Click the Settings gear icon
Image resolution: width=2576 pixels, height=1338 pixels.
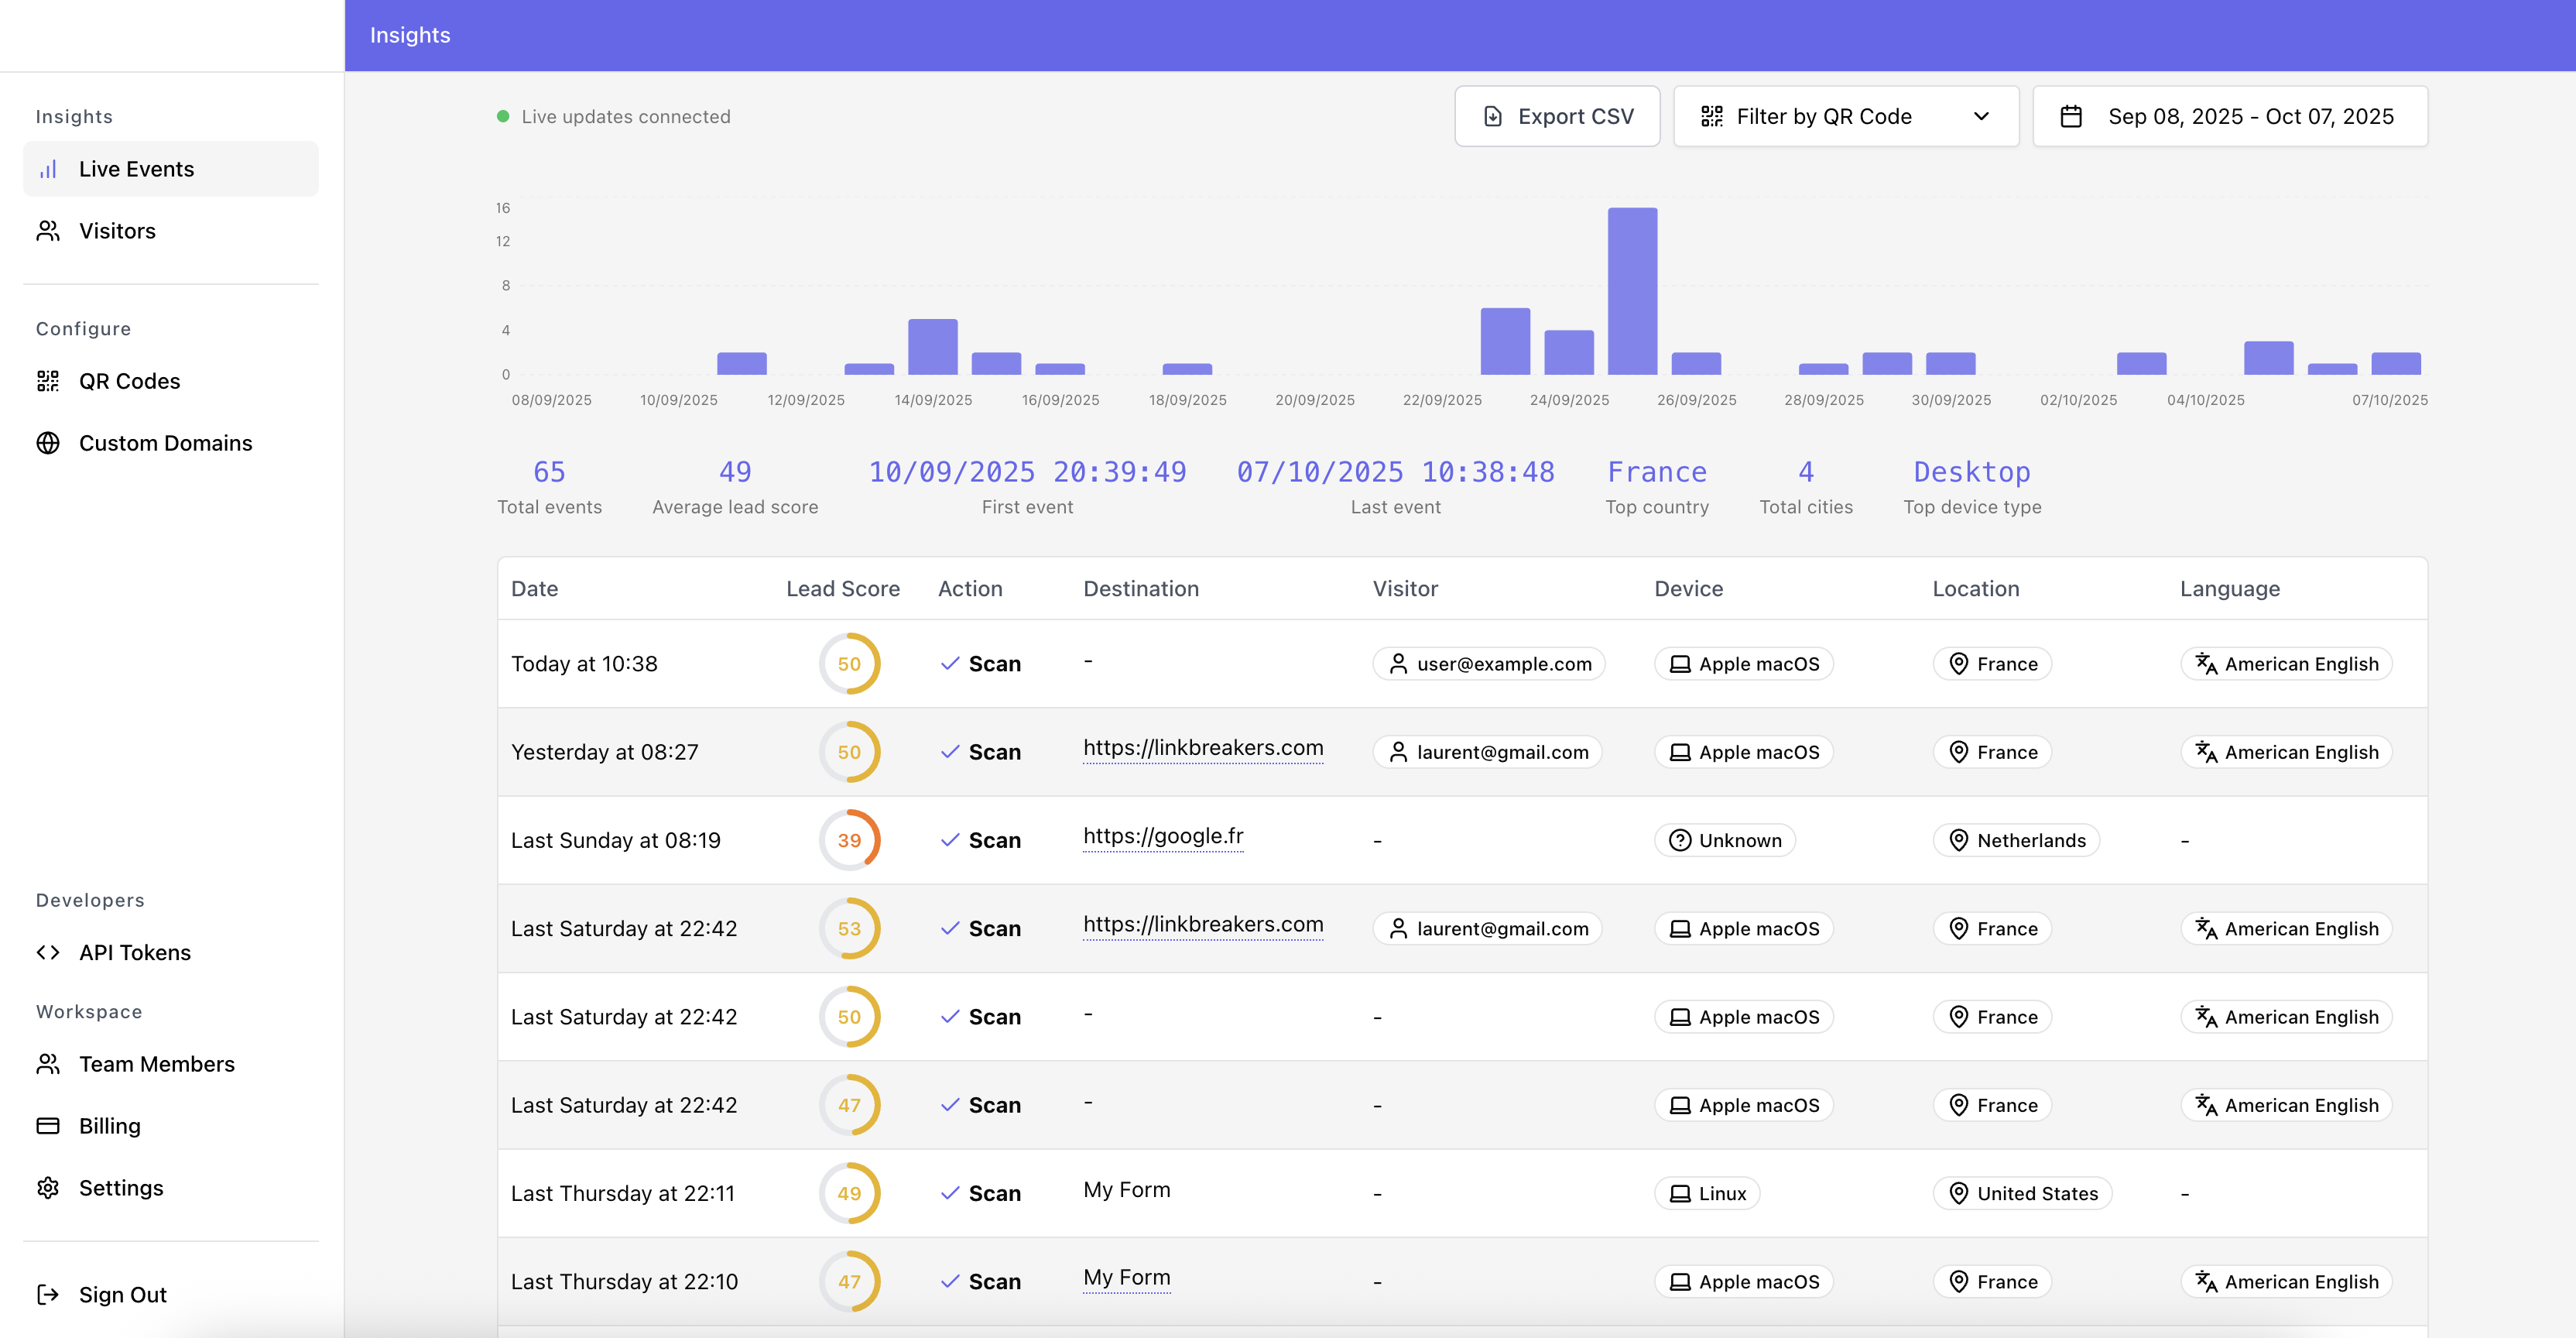(x=48, y=1188)
